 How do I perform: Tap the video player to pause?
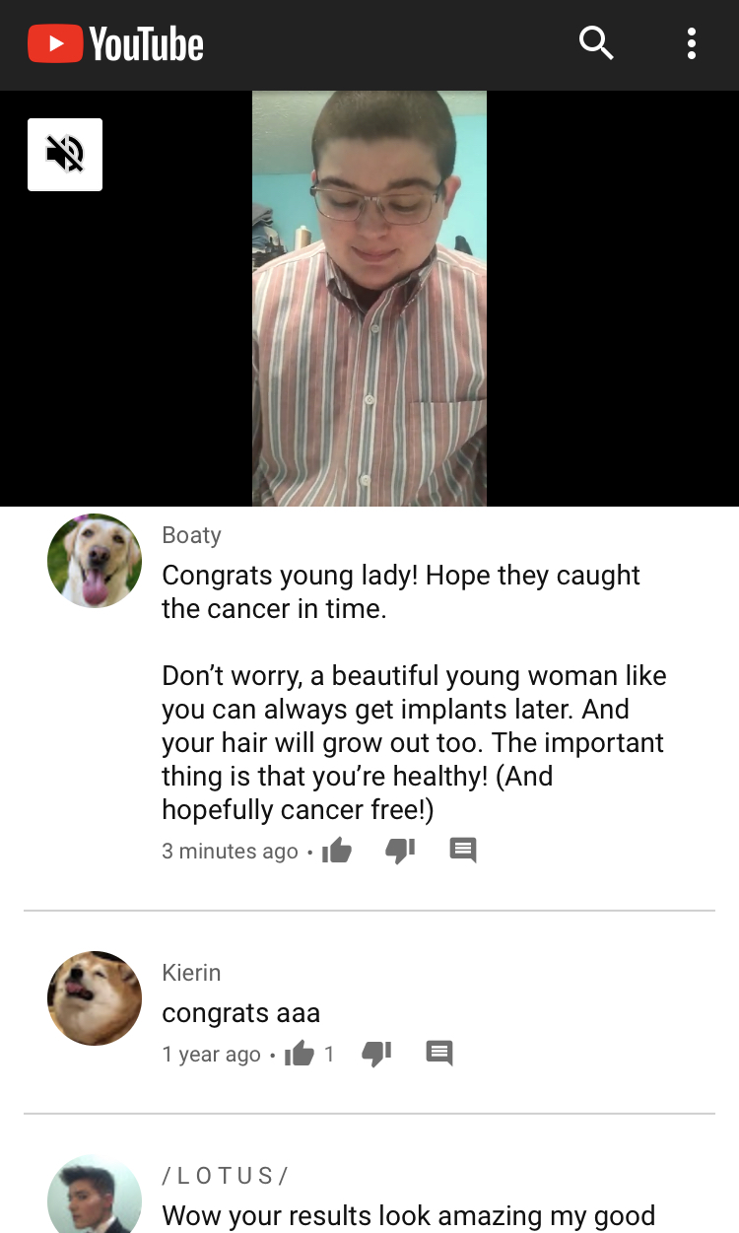coord(369,299)
